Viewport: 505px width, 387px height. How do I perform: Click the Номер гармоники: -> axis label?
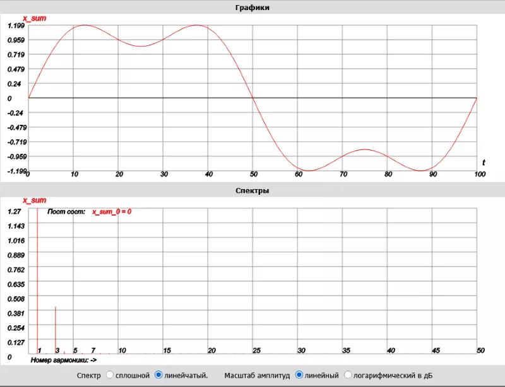[63, 361]
